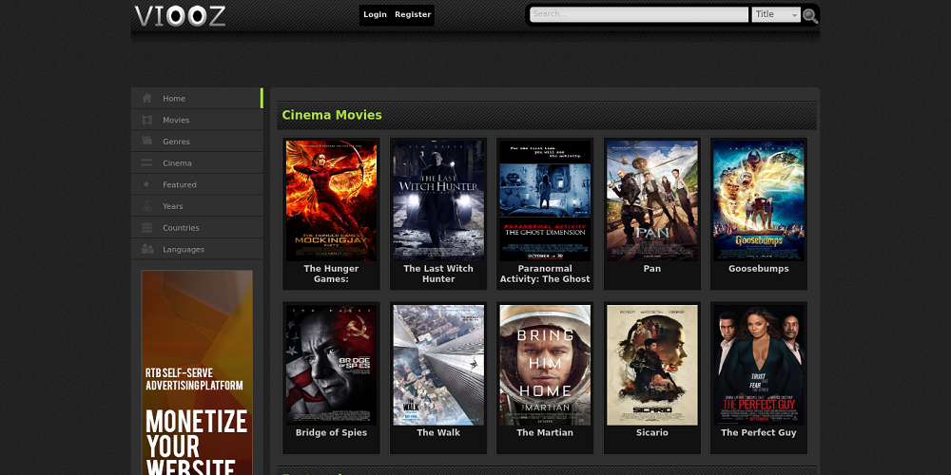Click the Genres camera icon in sidebar

tap(146, 142)
